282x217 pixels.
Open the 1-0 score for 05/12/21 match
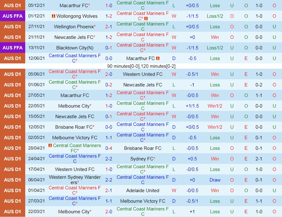click(109, 6)
